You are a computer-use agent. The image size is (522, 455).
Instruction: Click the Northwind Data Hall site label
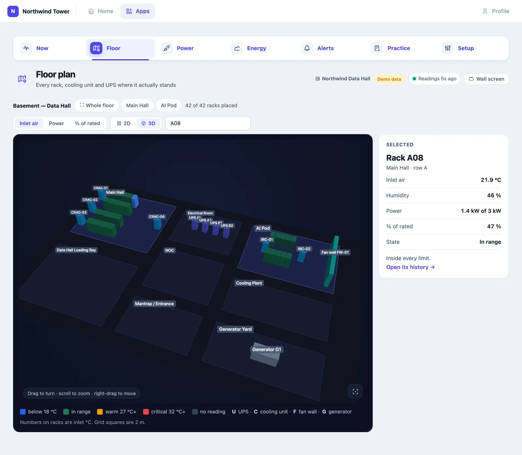pos(343,79)
